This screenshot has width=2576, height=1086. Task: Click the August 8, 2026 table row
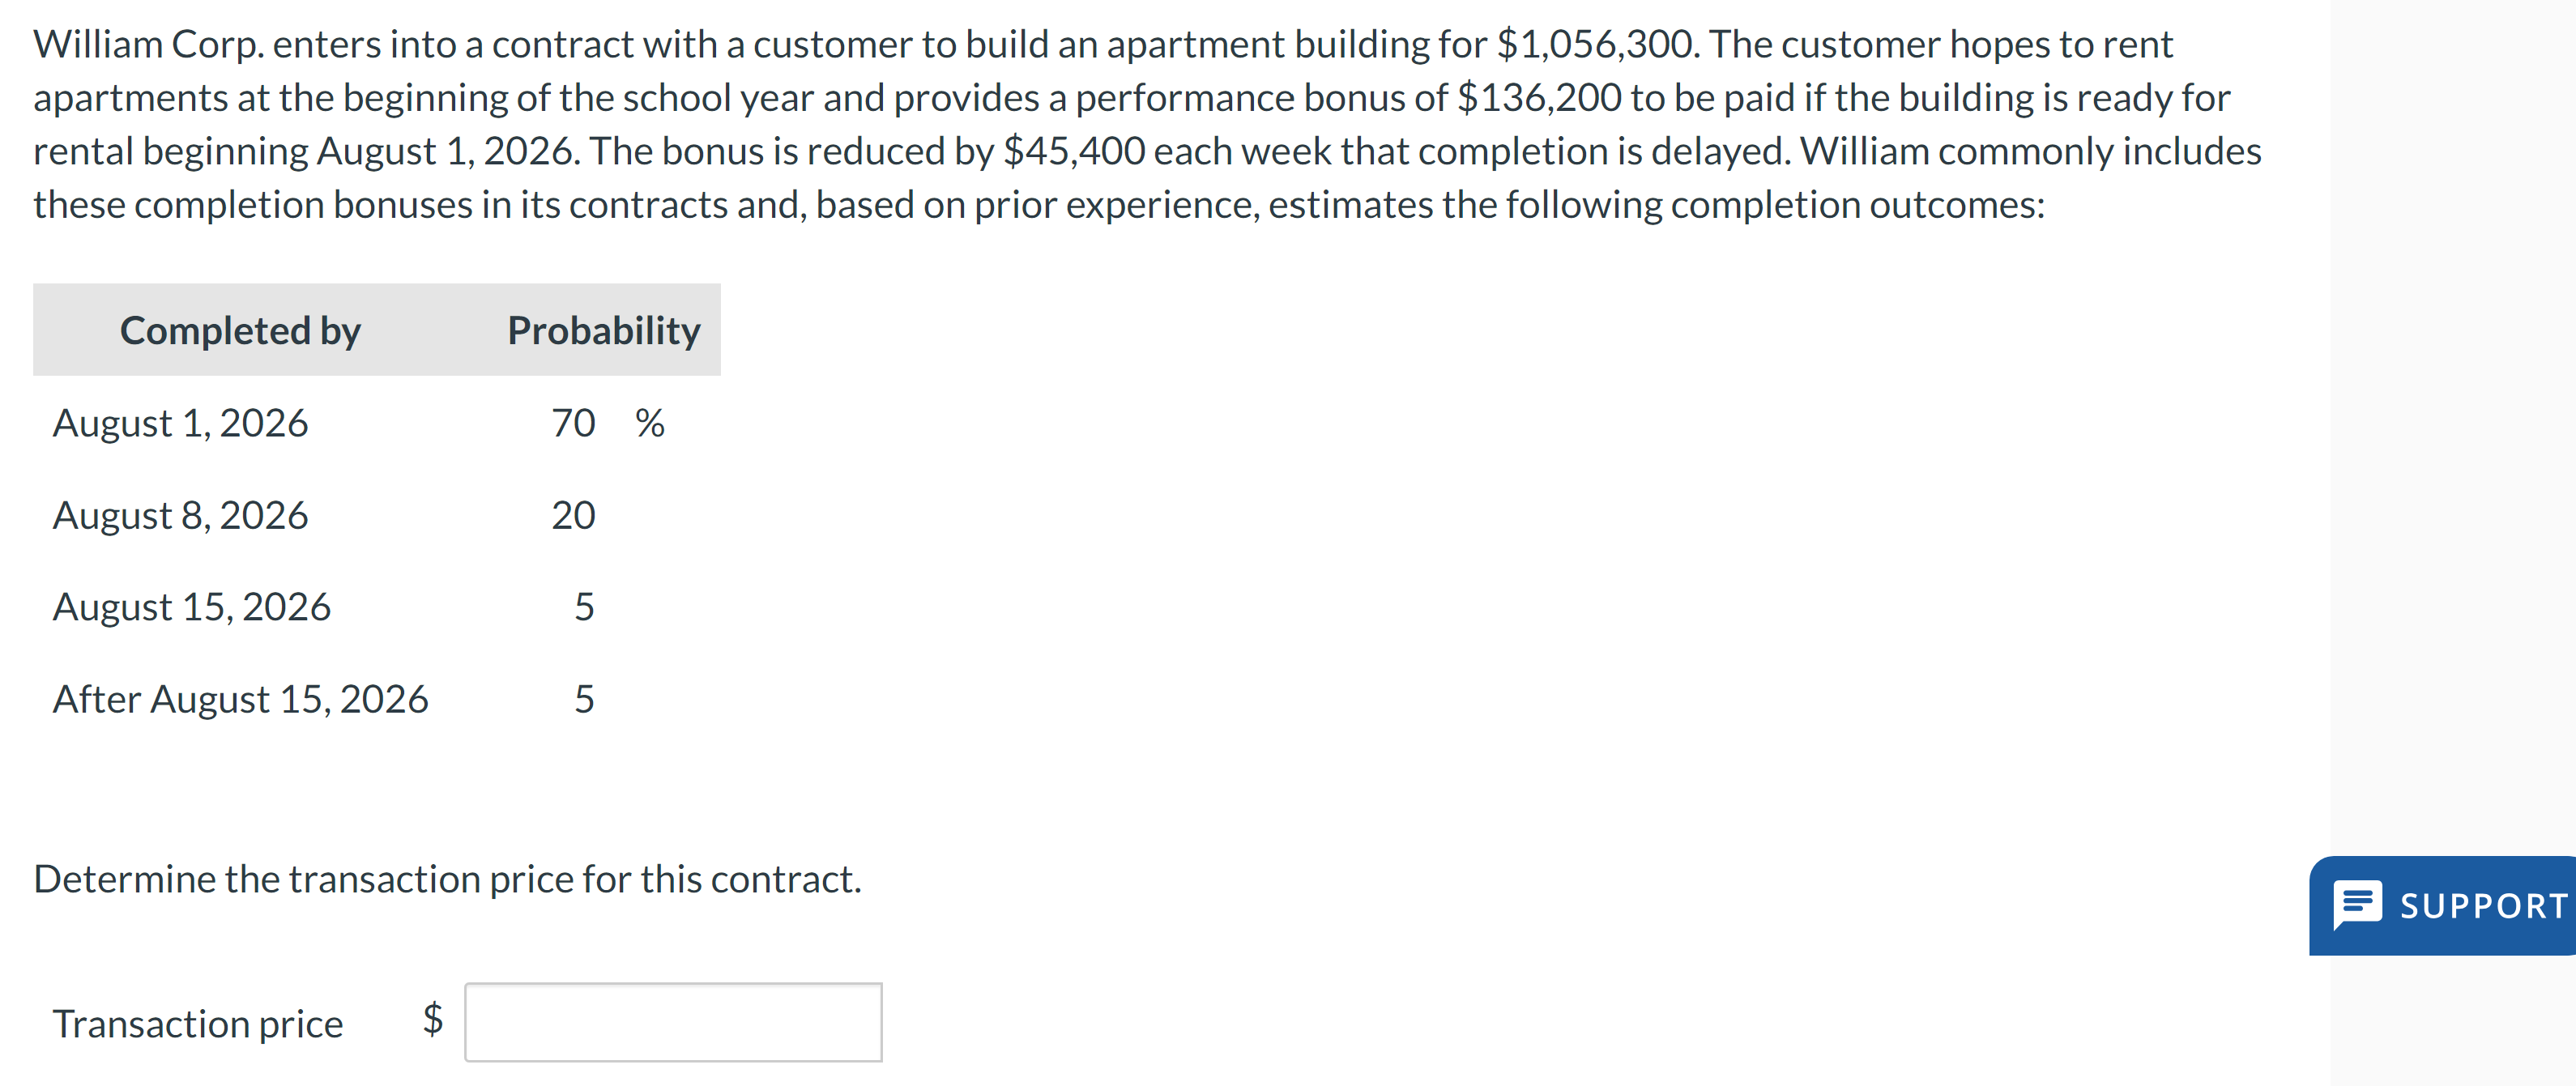point(181,514)
